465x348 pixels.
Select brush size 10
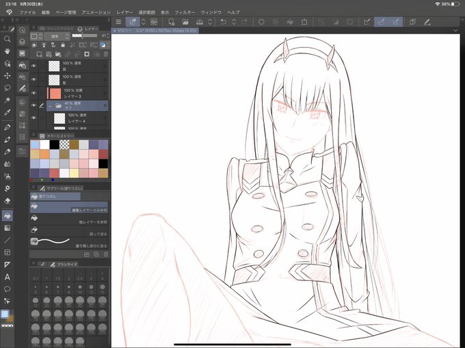[80, 289]
